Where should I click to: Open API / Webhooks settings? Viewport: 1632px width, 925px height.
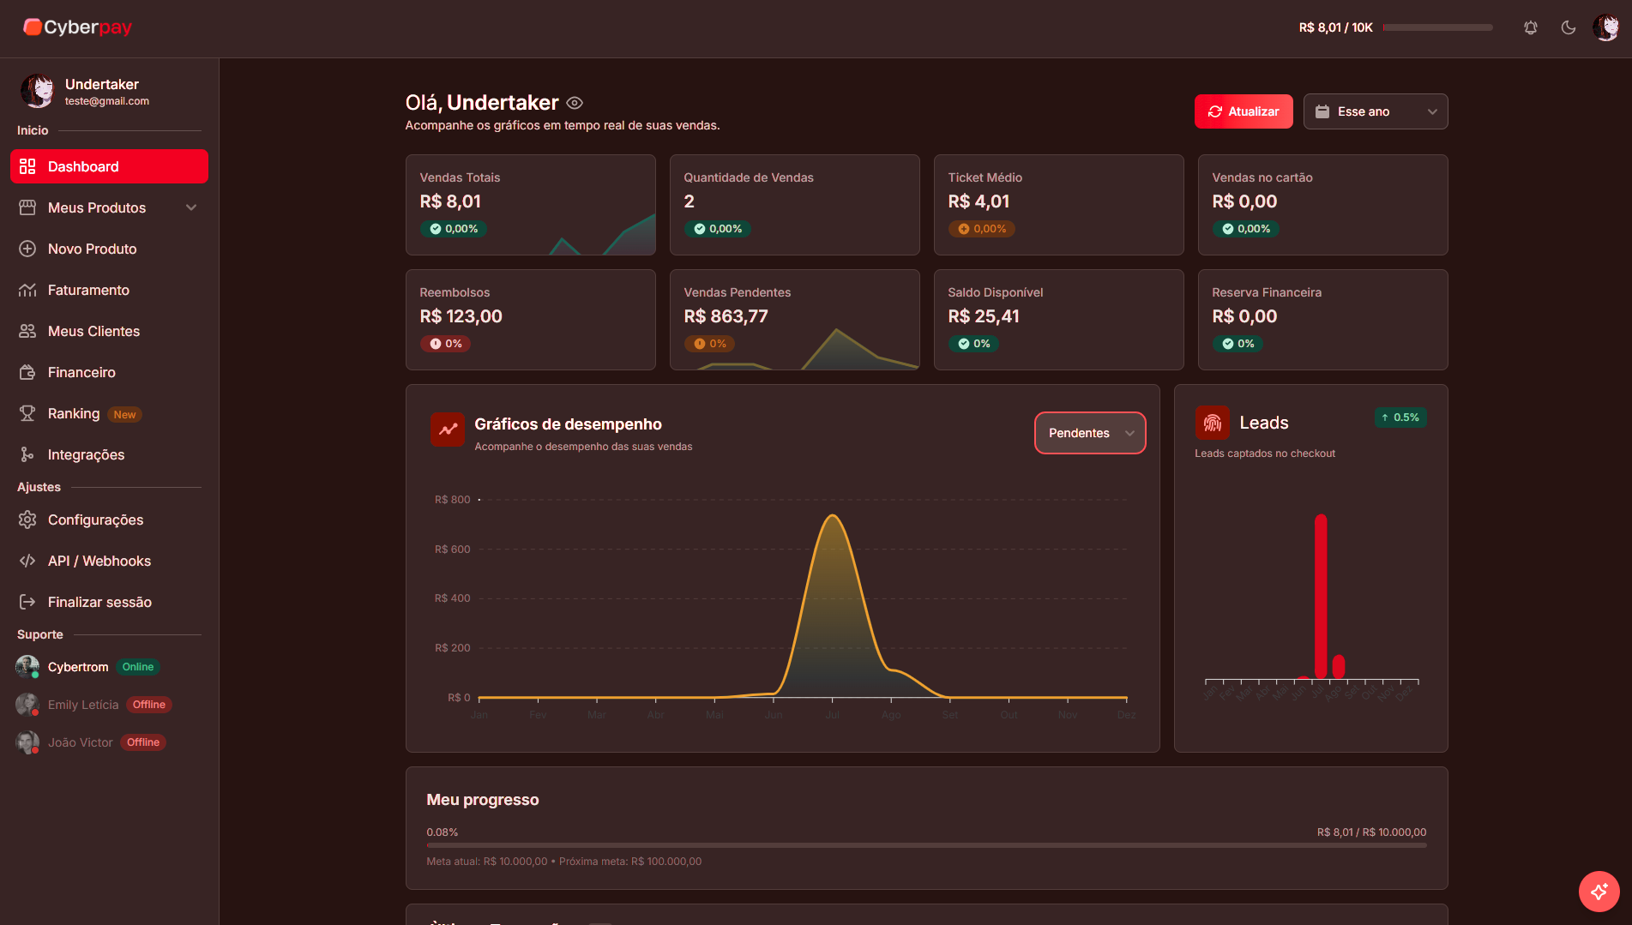pos(99,561)
